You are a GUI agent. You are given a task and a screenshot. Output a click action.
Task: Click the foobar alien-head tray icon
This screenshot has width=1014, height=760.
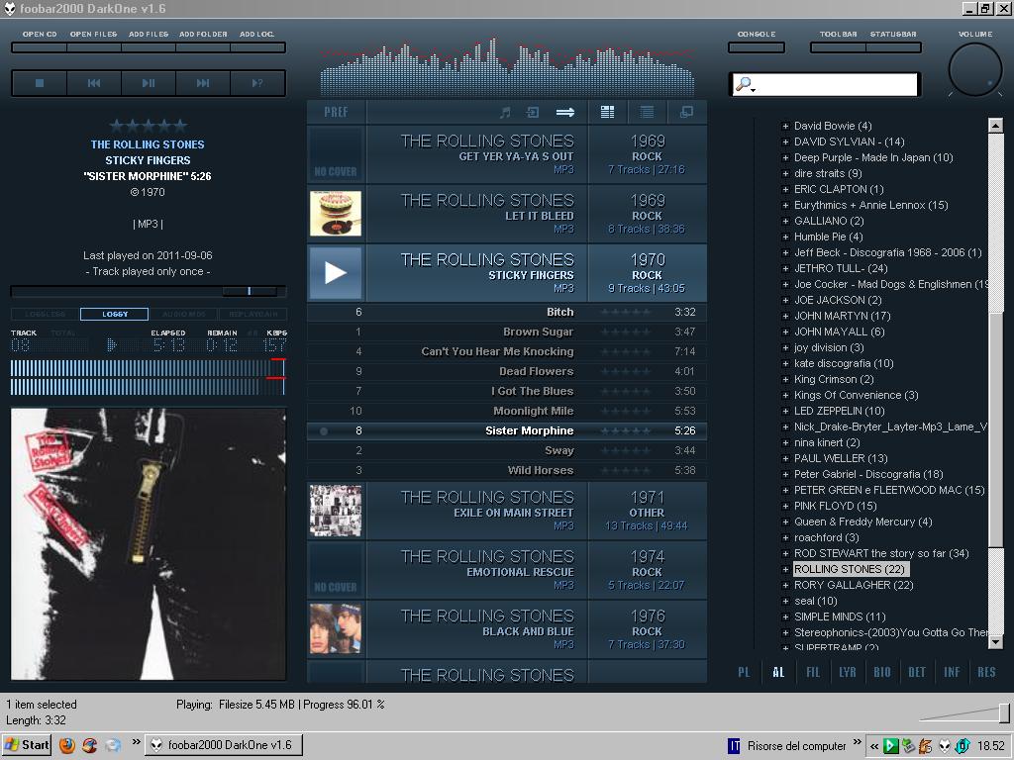point(945,746)
